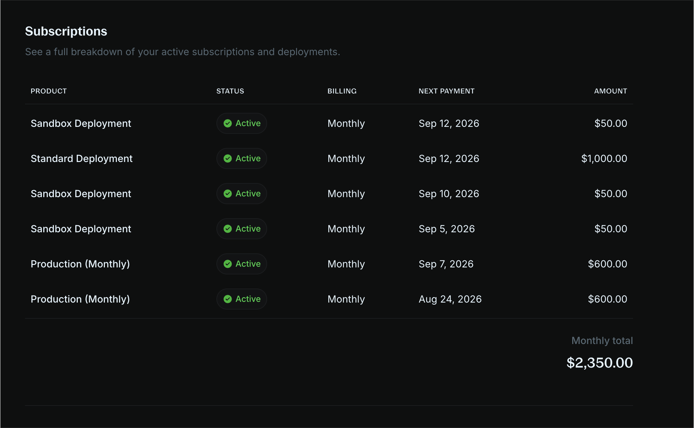Open Production (Monthly) name billed Sep 7, 2026
The image size is (694, 428).
[80, 264]
